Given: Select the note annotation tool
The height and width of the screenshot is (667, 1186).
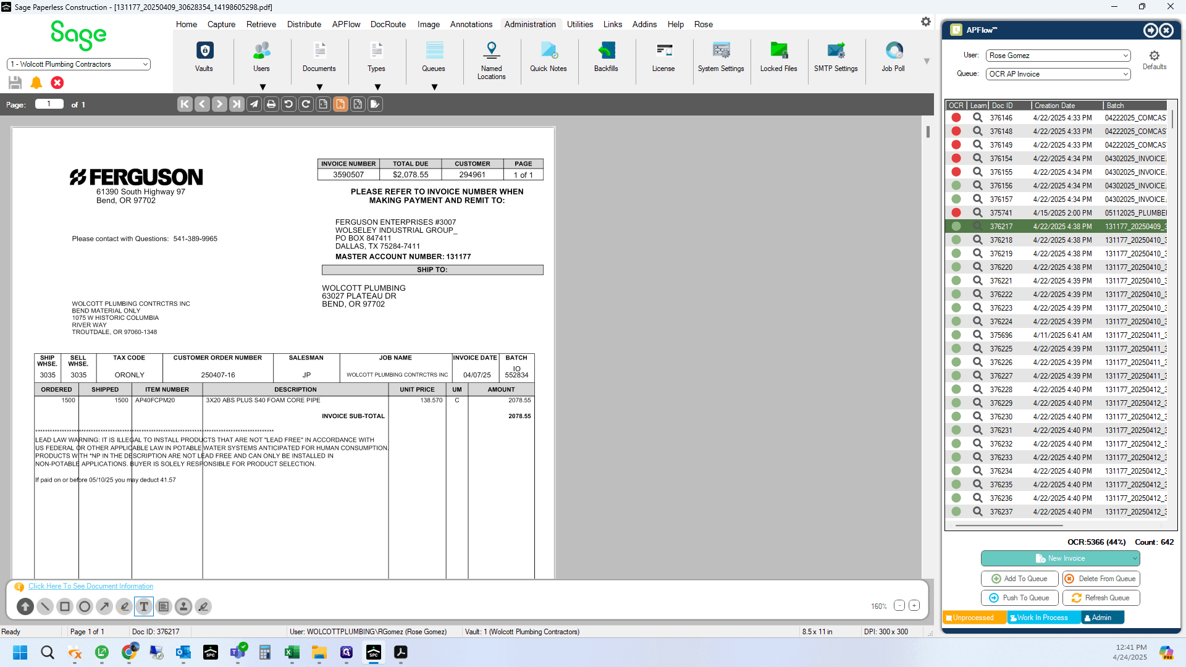Looking at the screenshot, I should click(164, 606).
